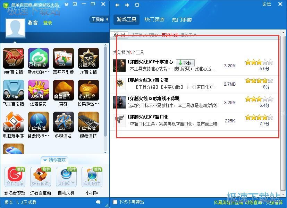
Task: Click the CF十字准心 tool thumbnail
Action: [119, 66]
